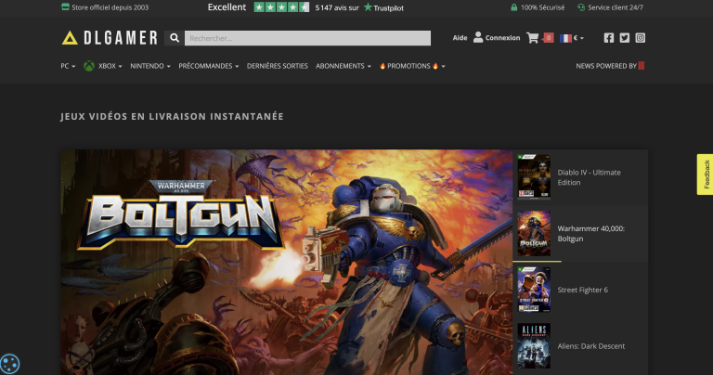Click the Aliens Dark Descent cover thumbnail

(534, 346)
